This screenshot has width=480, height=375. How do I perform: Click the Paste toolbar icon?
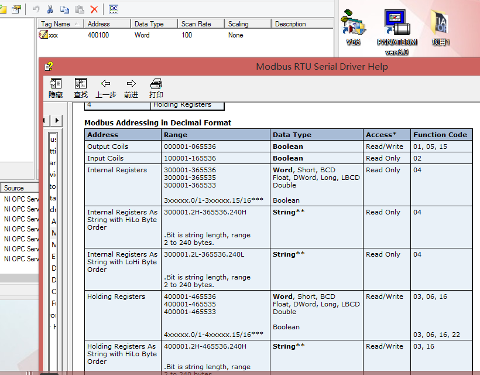pos(79,9)
